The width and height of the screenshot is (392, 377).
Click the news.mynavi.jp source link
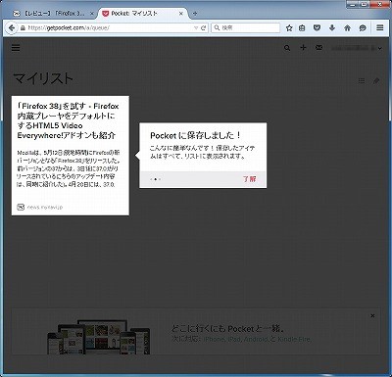click(45, 207)
